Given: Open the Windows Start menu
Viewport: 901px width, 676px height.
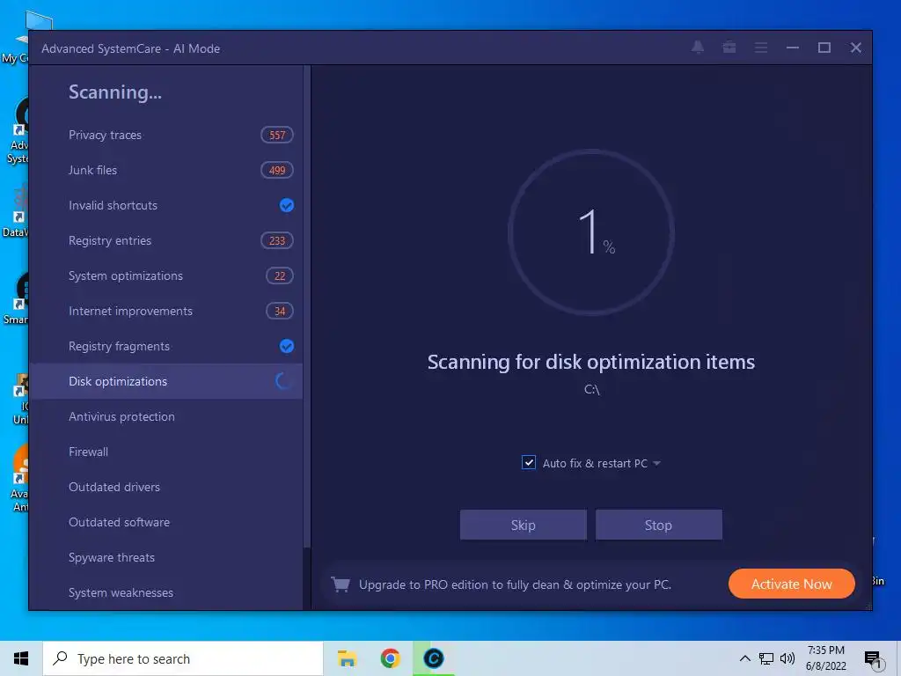Looking at the screenshot, I should (x=21, y=658).
